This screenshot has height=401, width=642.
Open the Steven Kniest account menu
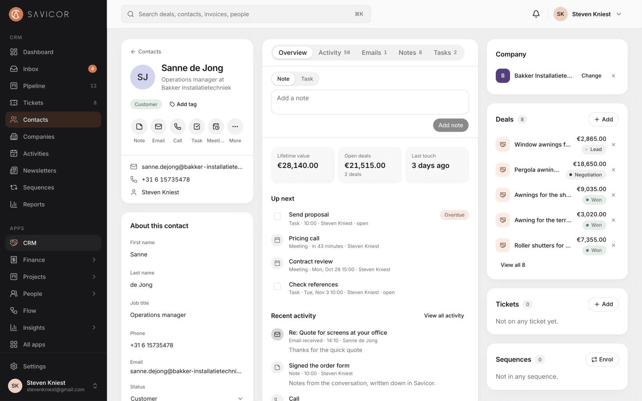(588, 14)
